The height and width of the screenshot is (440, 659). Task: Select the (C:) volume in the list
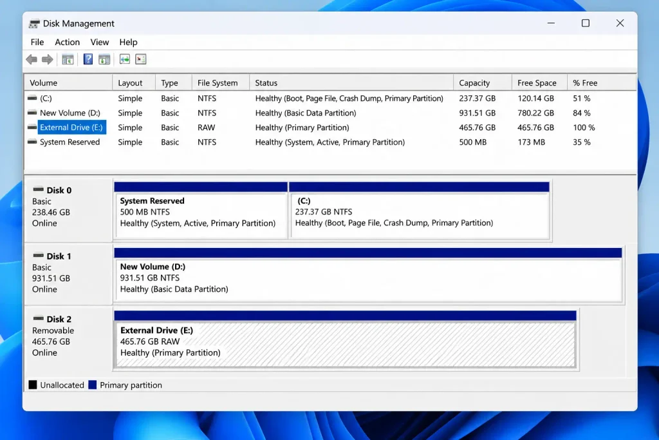[46, 99]
